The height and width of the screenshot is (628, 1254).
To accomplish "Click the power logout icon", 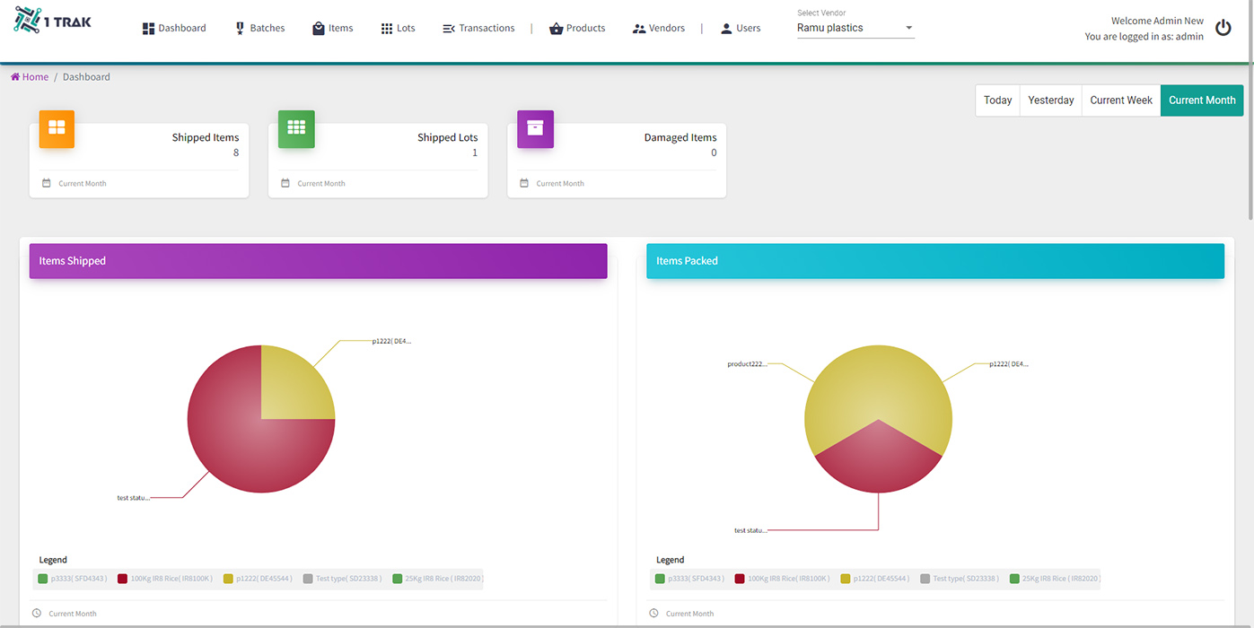I will click(x=1223, y=28).
